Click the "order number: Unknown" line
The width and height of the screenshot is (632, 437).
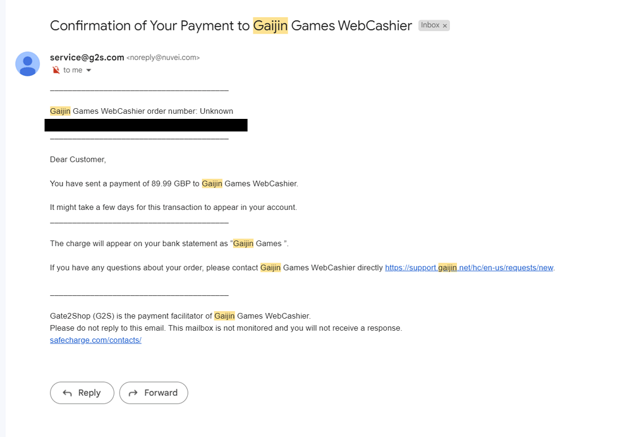142,111
